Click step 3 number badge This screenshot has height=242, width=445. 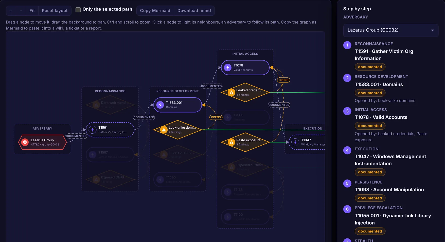(x=347, y=111)
